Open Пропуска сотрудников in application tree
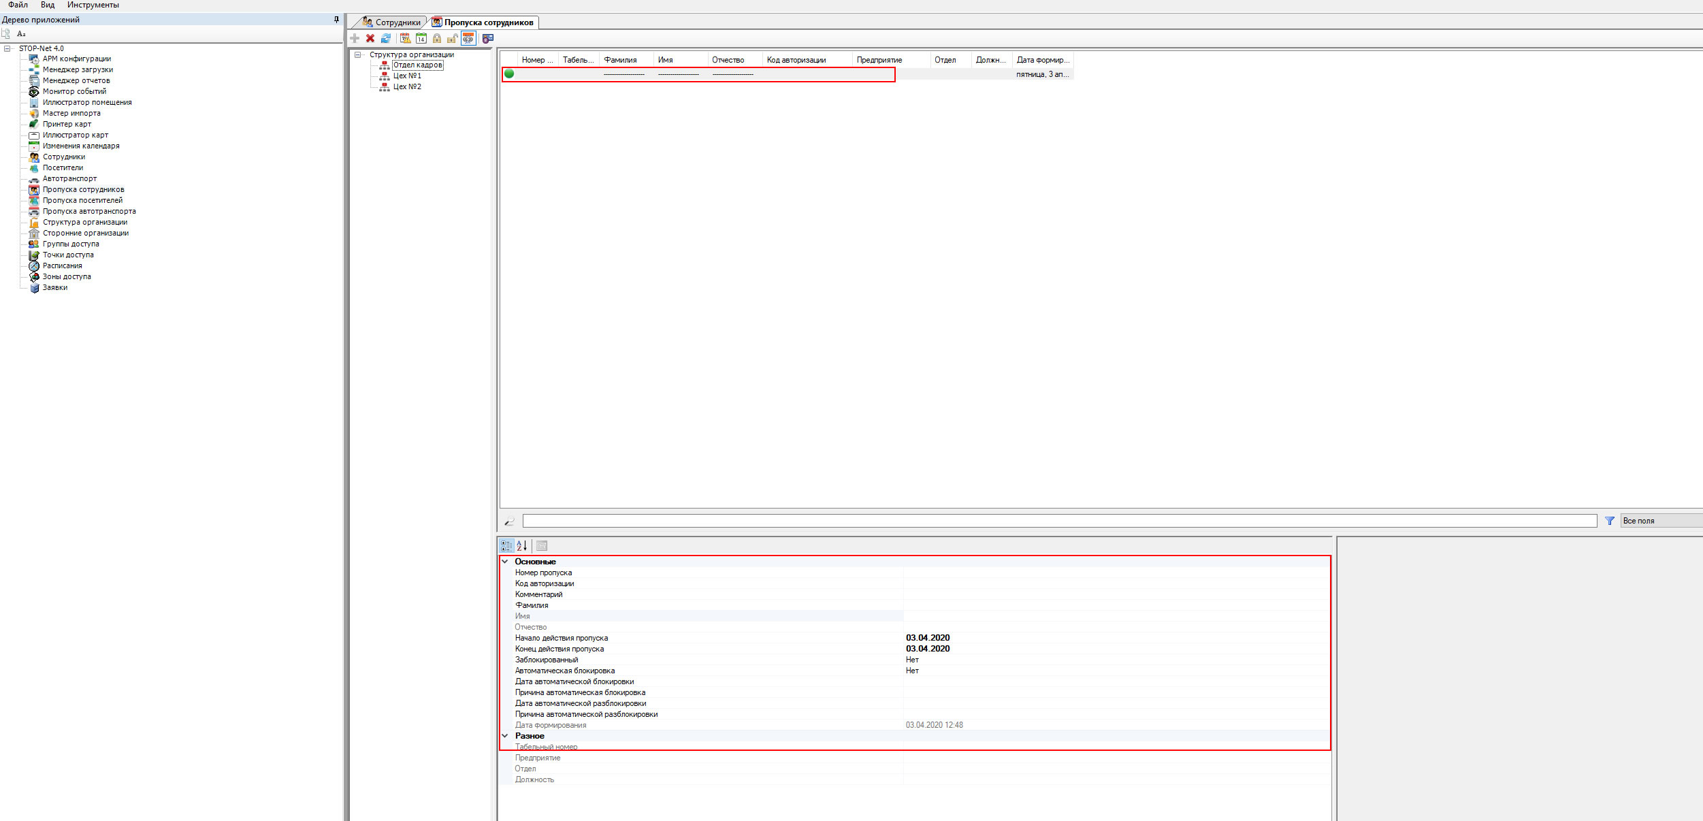The image size is (1703, 821). [x=83, y=189]
